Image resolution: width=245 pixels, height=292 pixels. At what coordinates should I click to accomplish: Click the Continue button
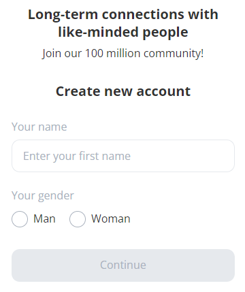pos(123,265)
